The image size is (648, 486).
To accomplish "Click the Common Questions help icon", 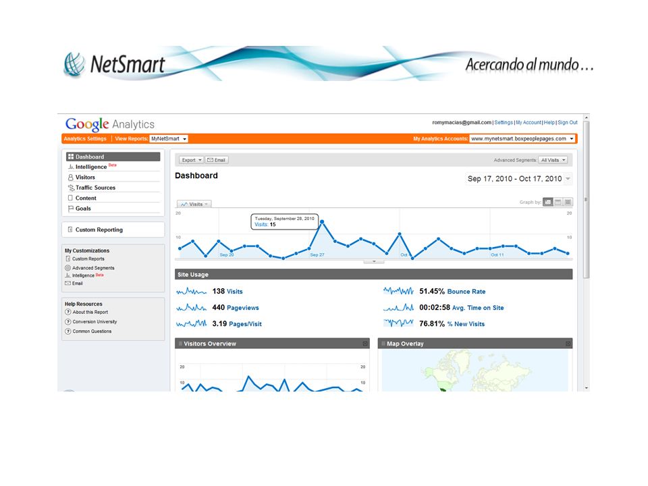I will coord(68,331).
